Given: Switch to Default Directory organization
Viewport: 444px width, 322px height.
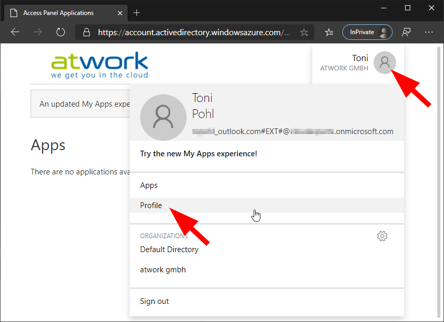Looking at the screenshot, I should (169, 250).
